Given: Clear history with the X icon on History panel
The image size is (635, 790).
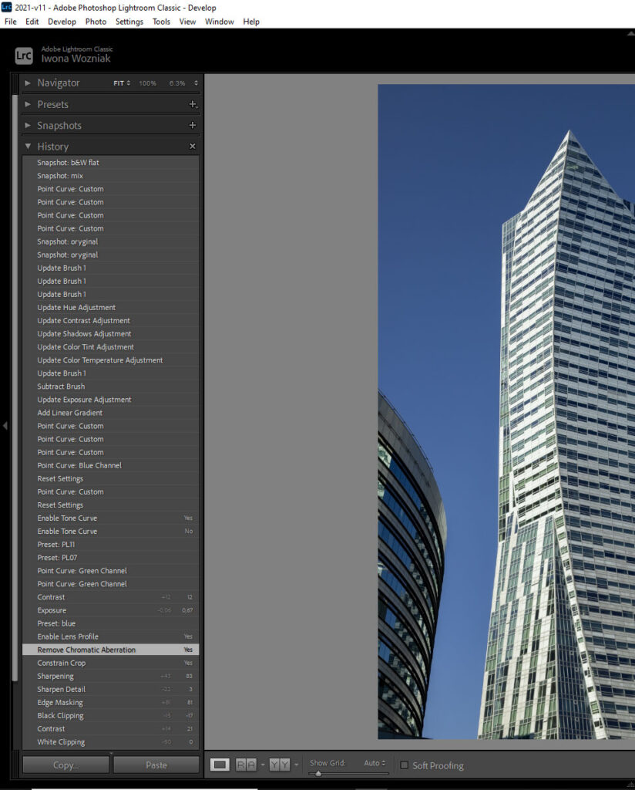Looking at the screenshot, I should [x=193, y=145].
